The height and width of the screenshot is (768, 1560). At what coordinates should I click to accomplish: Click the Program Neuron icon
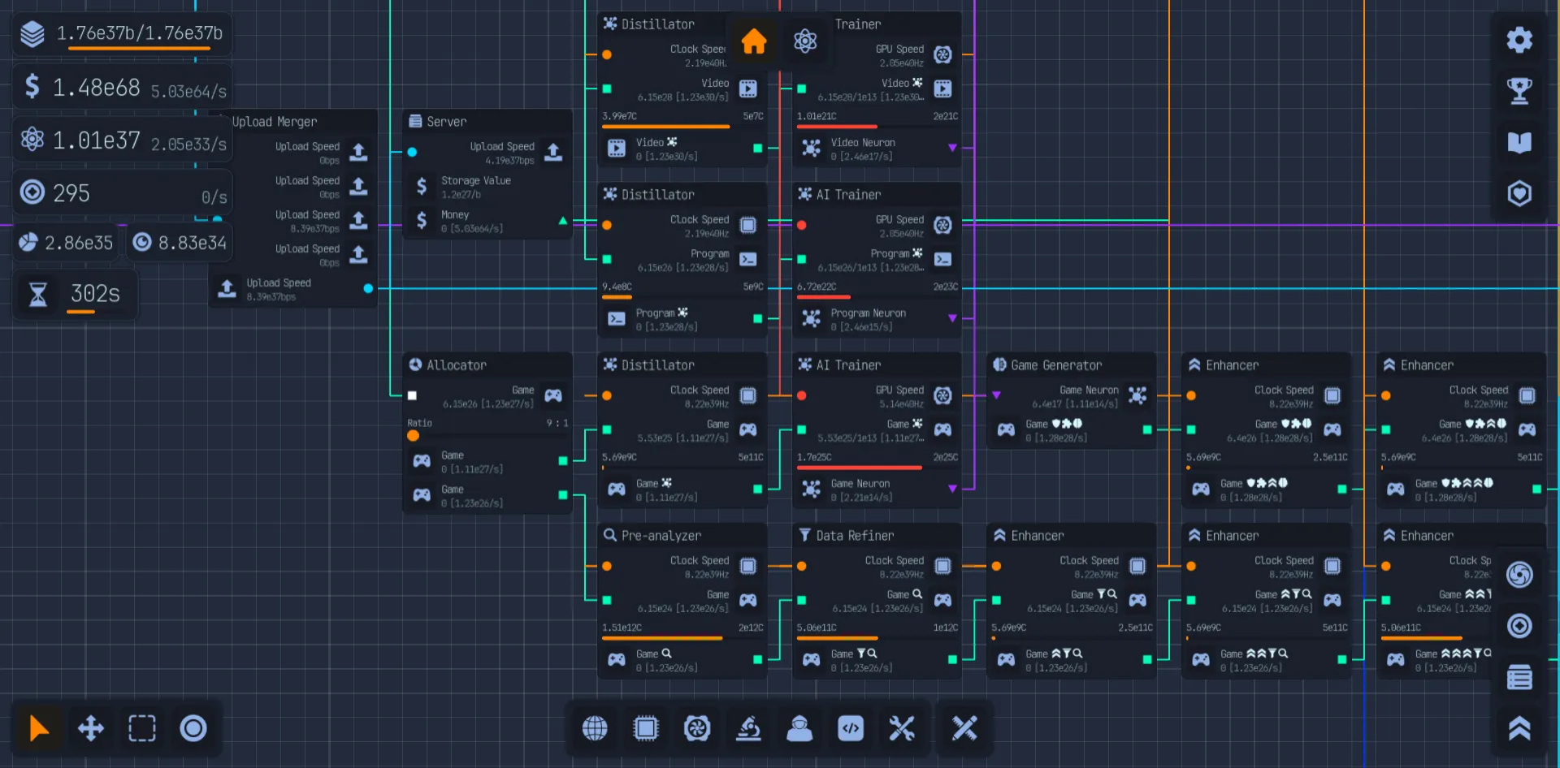click(811, 318)
